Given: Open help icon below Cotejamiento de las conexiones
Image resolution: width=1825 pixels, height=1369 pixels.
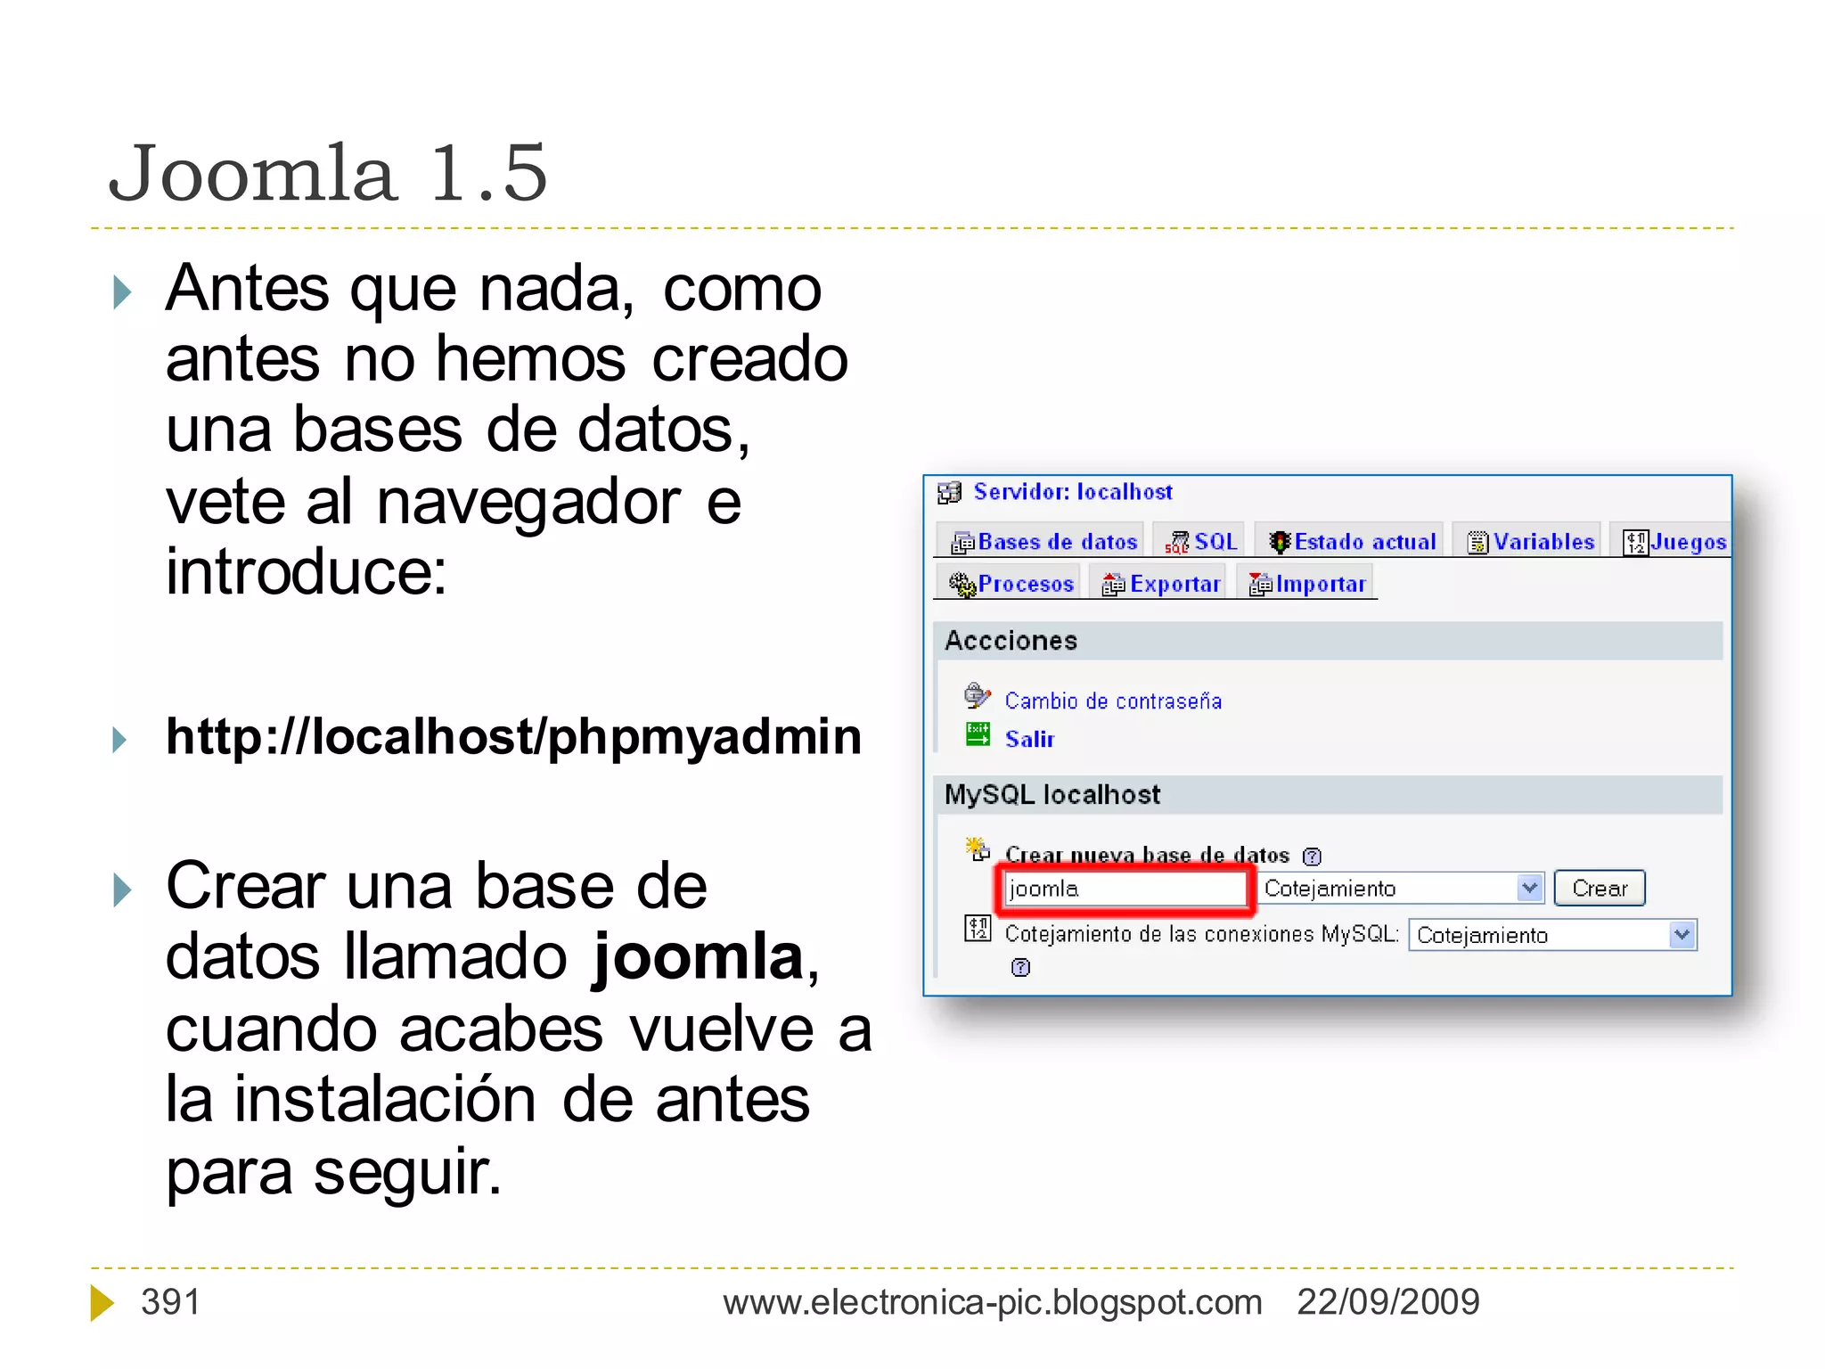Looking at the screenshot, I should (1021, 968).
